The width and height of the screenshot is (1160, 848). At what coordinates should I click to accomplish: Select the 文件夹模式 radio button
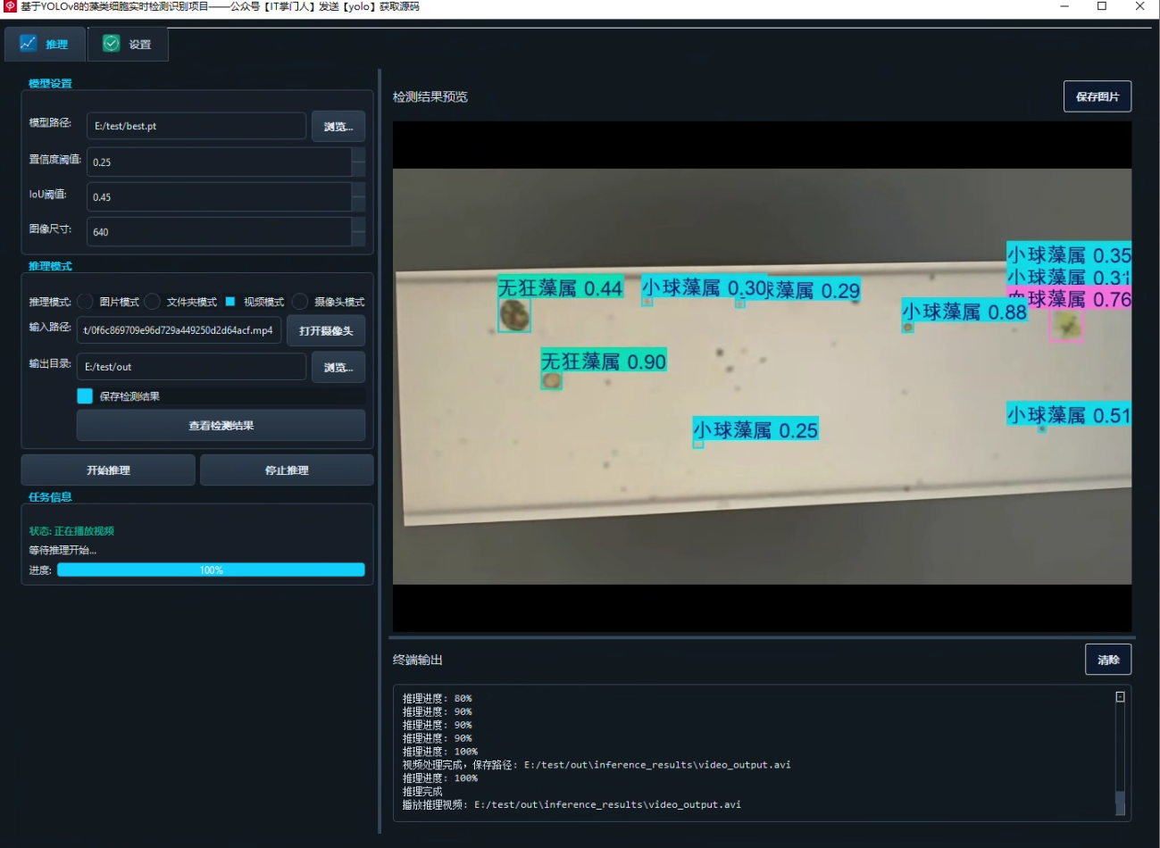(x=153, y=302)
